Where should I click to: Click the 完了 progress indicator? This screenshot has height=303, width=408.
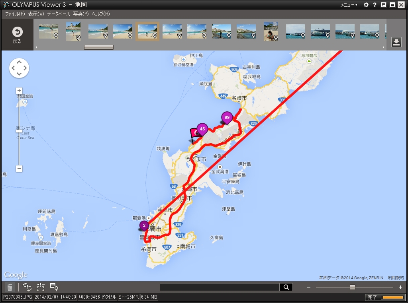385,297
